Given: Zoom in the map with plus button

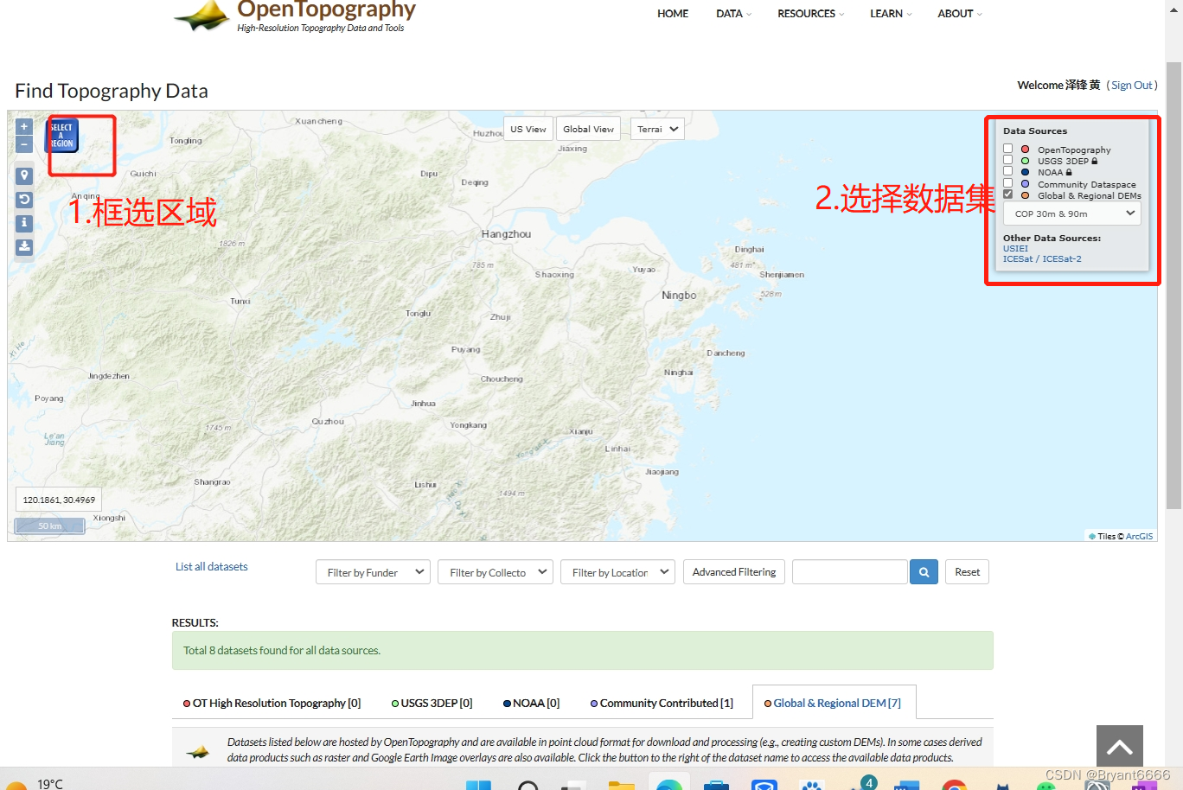Looking at the screenshot, I should pyautogui.click(x=24, y=126).
